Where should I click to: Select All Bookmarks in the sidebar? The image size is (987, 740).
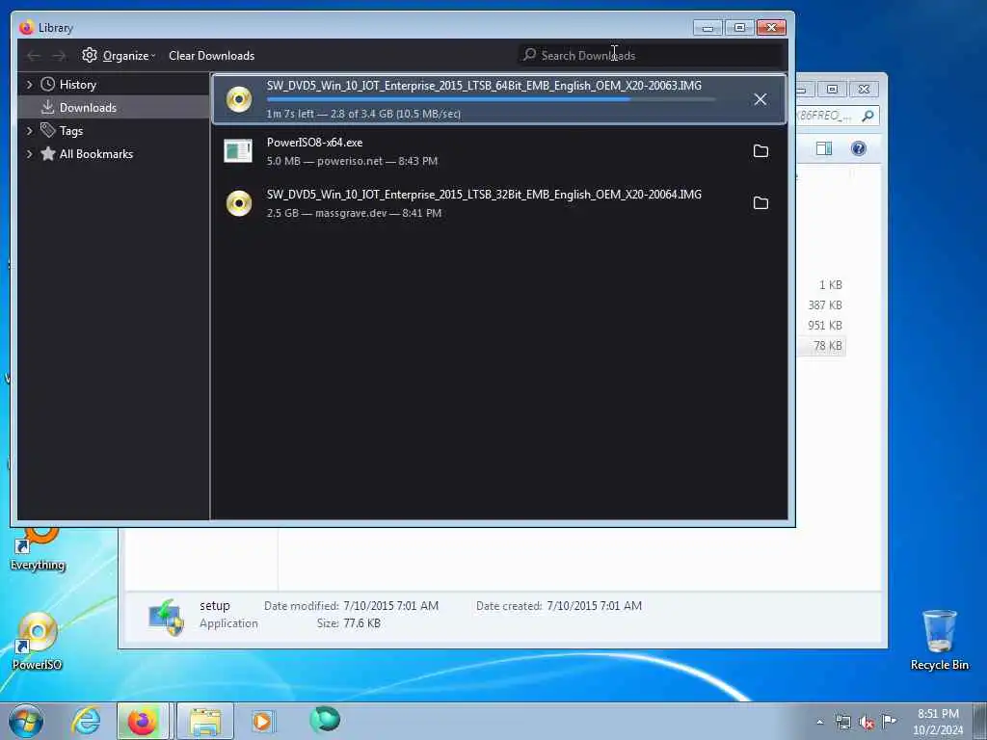[95, 154]
